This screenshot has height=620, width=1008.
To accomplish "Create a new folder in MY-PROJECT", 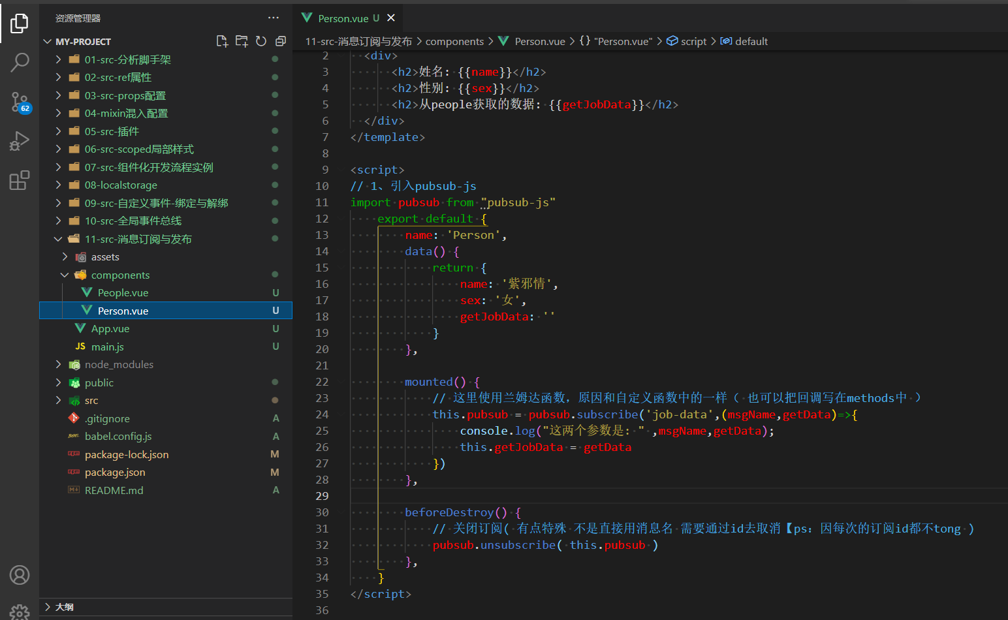I will 242,41.
